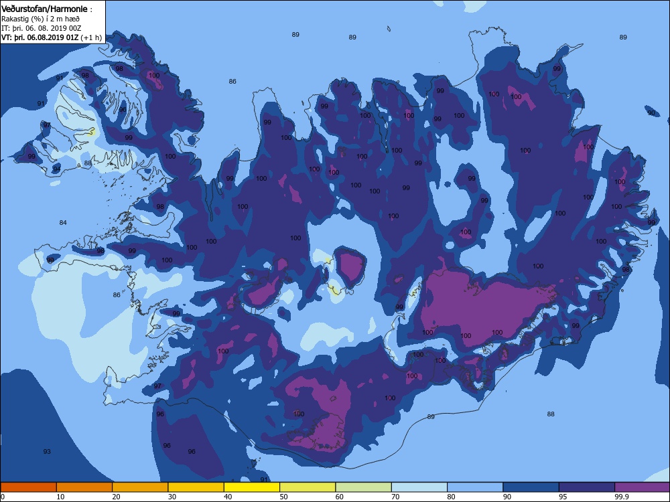Screen dimensions: 670x502
Task: Click the pale green 60–70 legend swatch
Action: point(364,487)
